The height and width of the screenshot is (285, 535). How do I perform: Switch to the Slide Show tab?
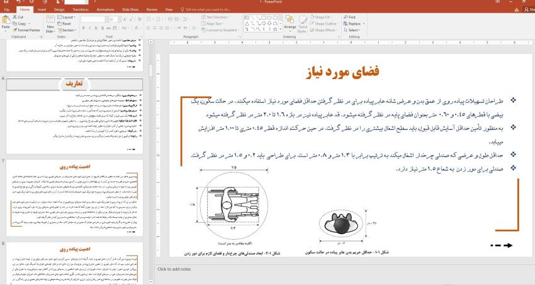pyautogui.click(x=130, y=9)
